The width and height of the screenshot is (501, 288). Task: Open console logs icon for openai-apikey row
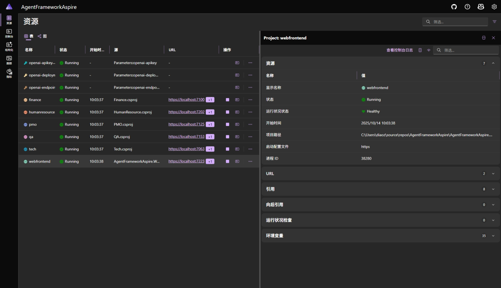[237, 63]
